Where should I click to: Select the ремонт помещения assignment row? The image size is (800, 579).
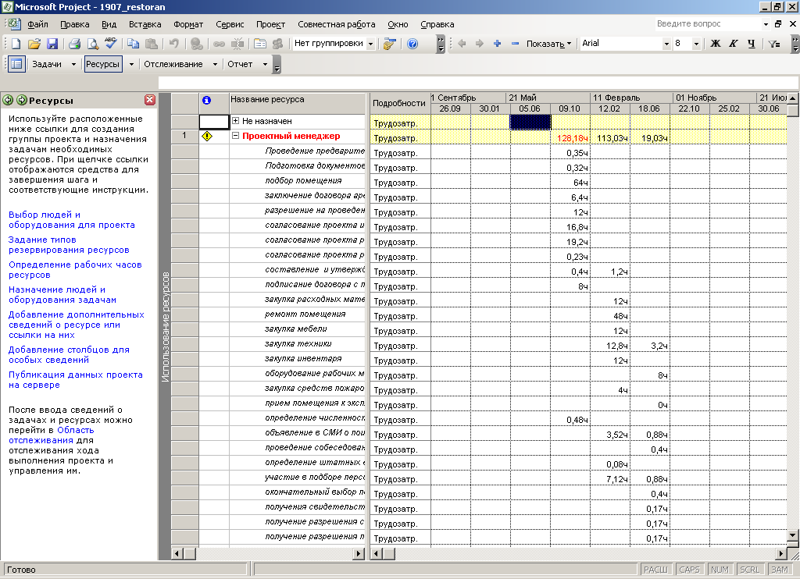click(298, 314)
